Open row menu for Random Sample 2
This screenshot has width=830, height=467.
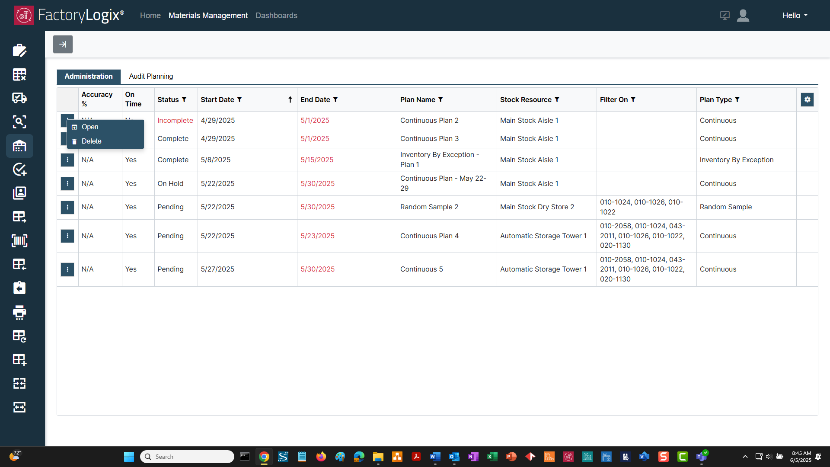(x=67, y=207)
